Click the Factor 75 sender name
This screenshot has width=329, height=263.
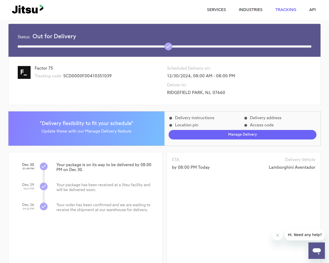click(x=44, y=68)
